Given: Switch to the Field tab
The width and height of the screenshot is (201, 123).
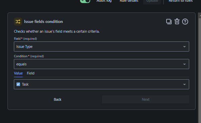Looking at the screenshot, I should [x=30, y=73].
